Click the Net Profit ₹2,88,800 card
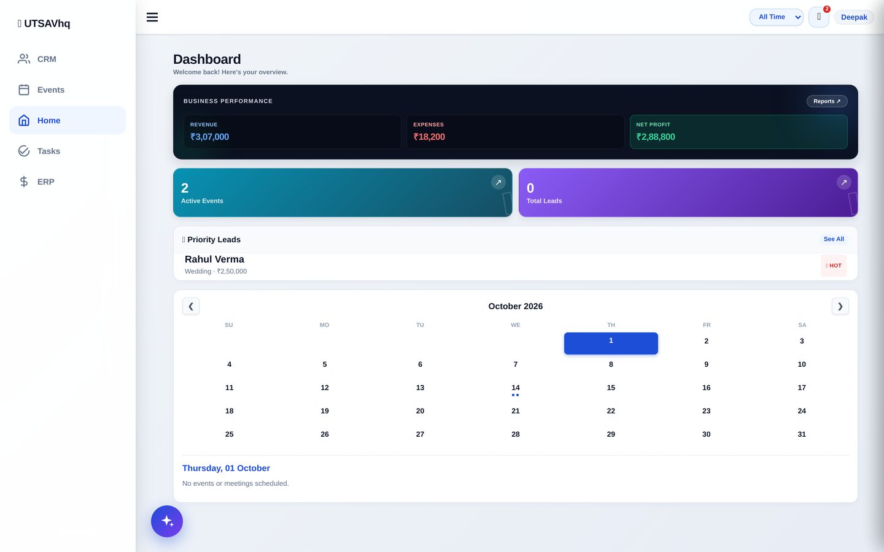 tap(739, 132)
